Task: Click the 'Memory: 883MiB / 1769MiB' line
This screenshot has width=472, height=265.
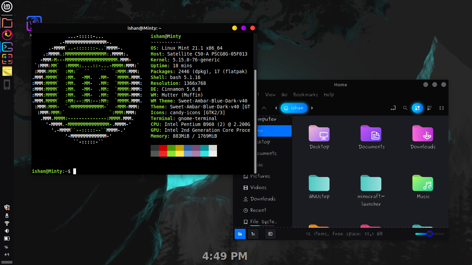Action: tap(184, 136)
